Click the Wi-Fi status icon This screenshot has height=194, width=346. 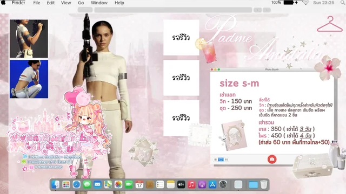point(305,3)
